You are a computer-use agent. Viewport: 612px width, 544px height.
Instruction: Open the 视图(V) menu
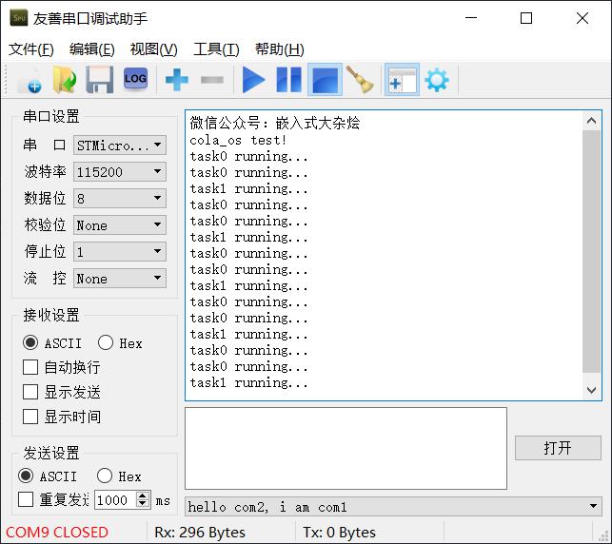154,49
